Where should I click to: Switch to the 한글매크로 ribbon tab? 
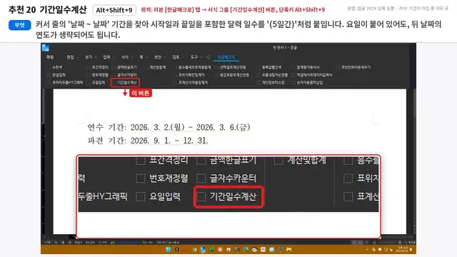(226, 57)
